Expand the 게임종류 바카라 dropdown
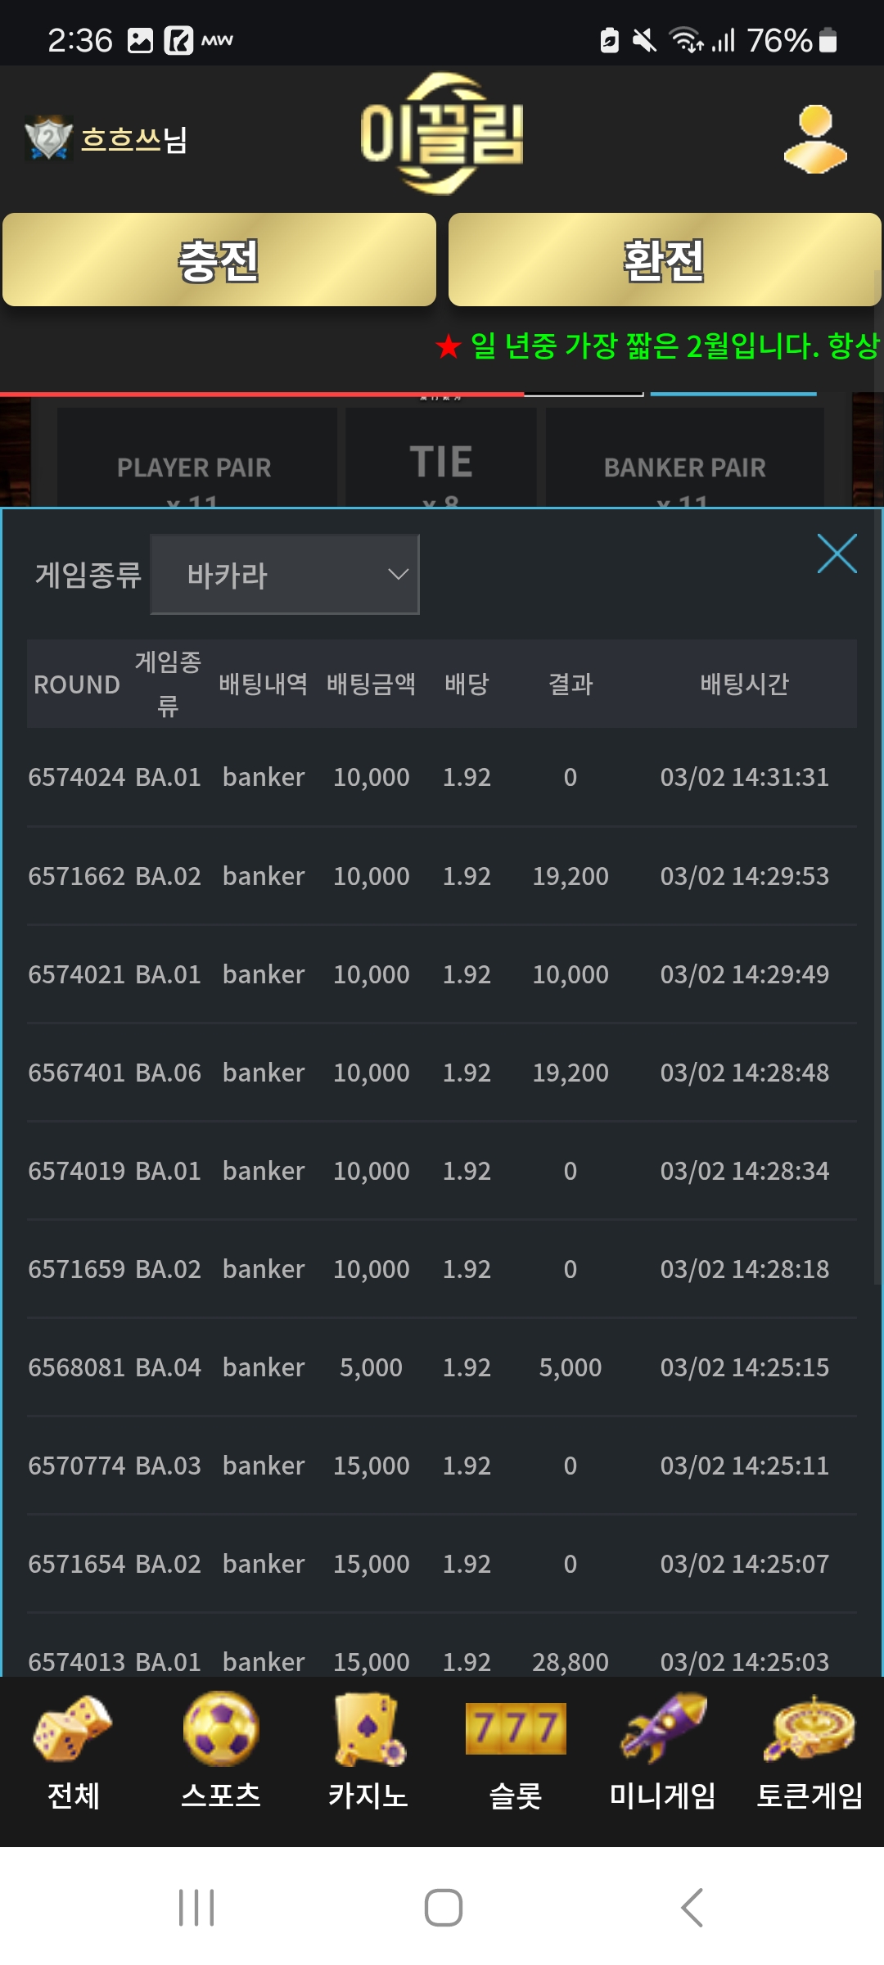This screenshot has width=884, height=1965. click(x=285, y=575)
